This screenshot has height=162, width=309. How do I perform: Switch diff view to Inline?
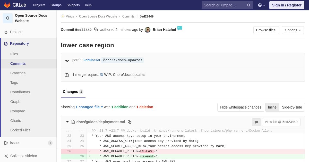(272, 107)
